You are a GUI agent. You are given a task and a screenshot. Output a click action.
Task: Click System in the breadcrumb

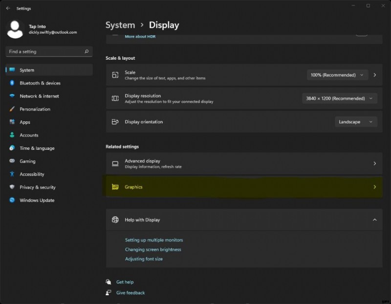120,25
